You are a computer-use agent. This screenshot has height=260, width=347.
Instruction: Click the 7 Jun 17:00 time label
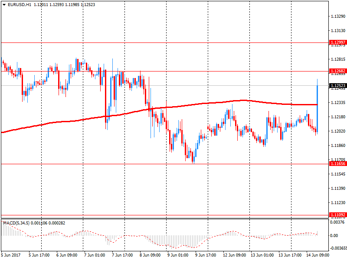(x=122, y=255)
